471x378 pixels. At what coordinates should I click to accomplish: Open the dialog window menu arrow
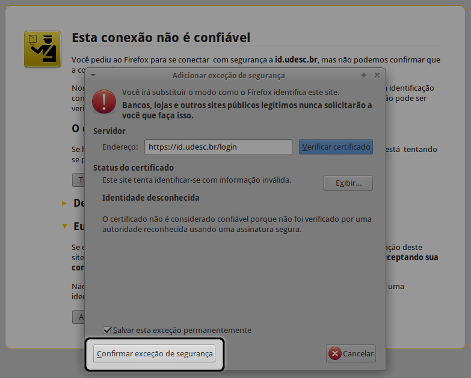point(93,76)
